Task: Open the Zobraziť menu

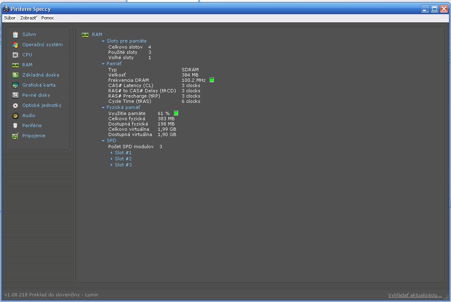Action: pos(28,18)
